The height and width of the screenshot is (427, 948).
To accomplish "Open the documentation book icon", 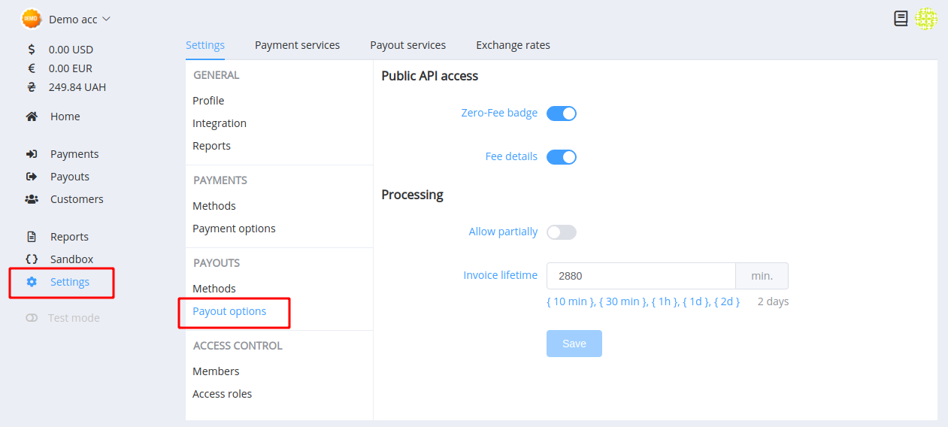I will pyautogui.click(x=901, y=19).
